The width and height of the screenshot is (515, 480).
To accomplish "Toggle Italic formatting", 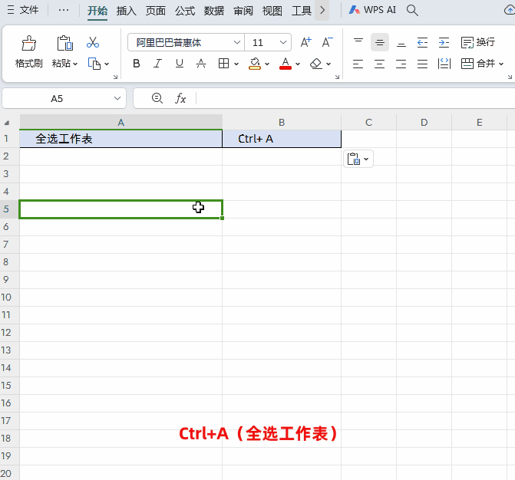I will (158, 64).
